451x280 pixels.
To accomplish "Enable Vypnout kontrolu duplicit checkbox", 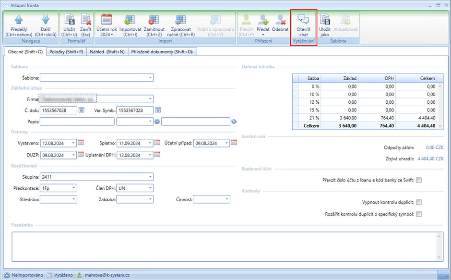I will coord(419,203).
